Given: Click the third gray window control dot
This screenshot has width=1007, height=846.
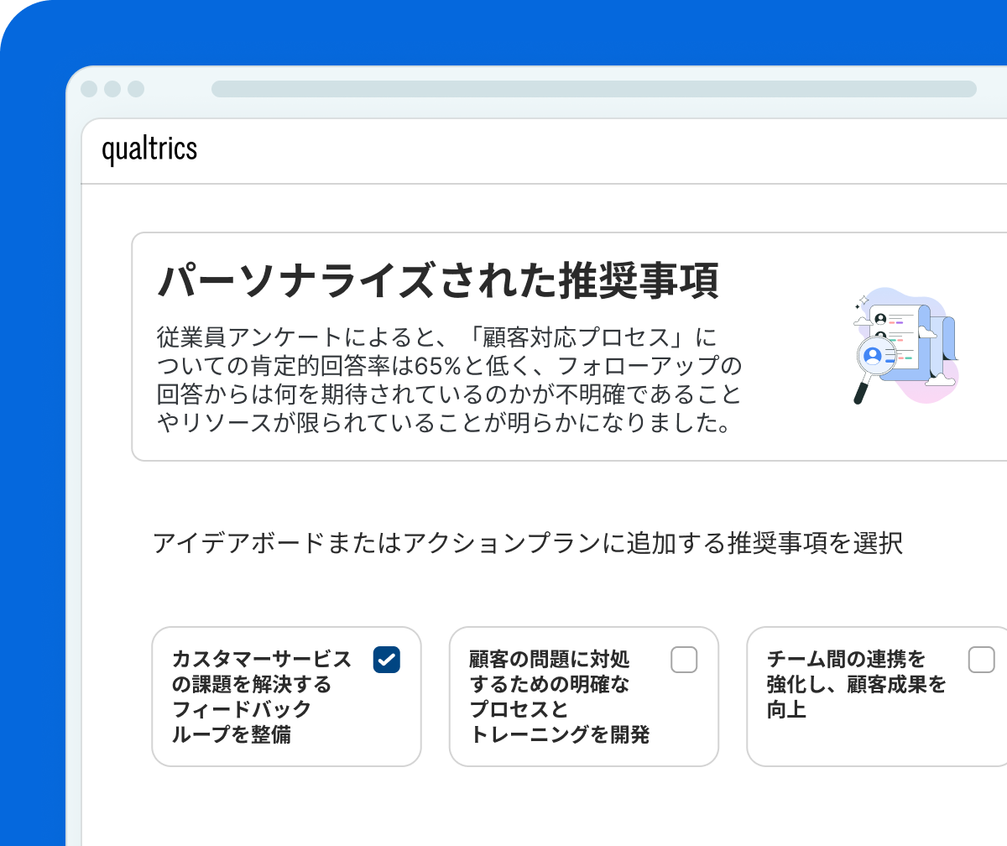Looking at the screenshot, I should [136, 89].
